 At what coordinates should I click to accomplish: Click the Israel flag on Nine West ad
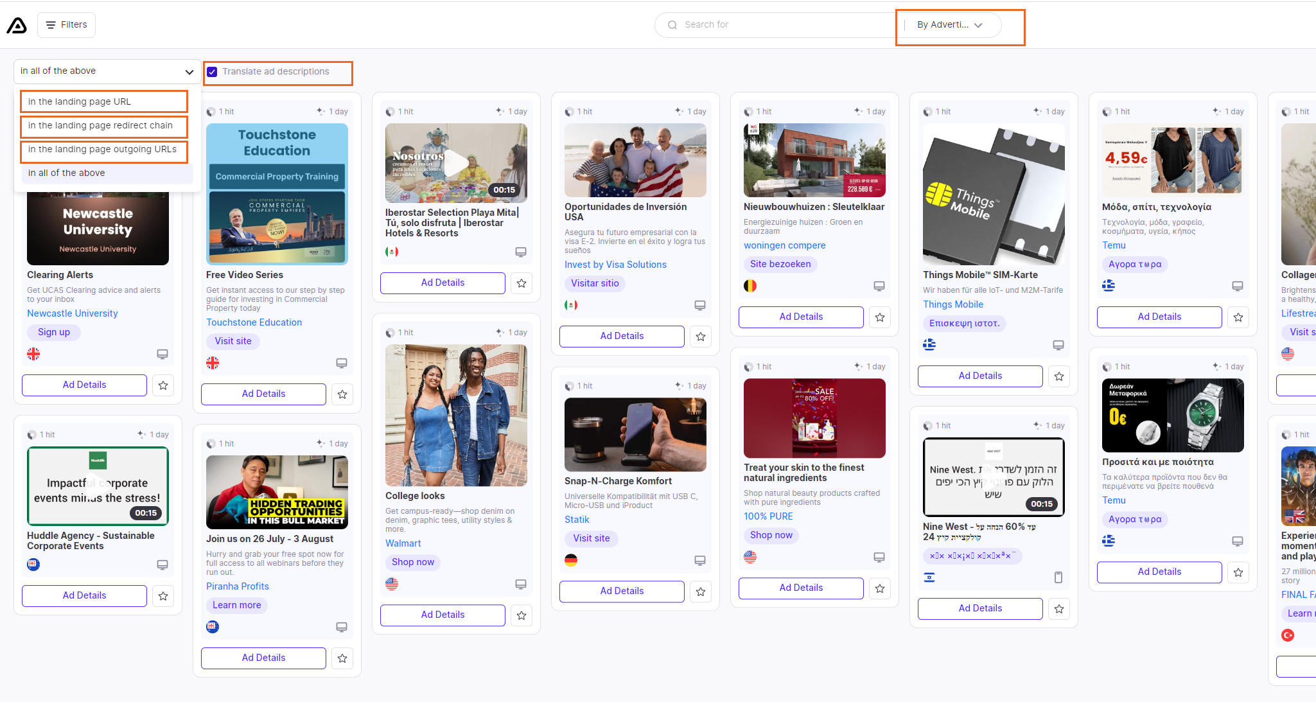point(929,577)
